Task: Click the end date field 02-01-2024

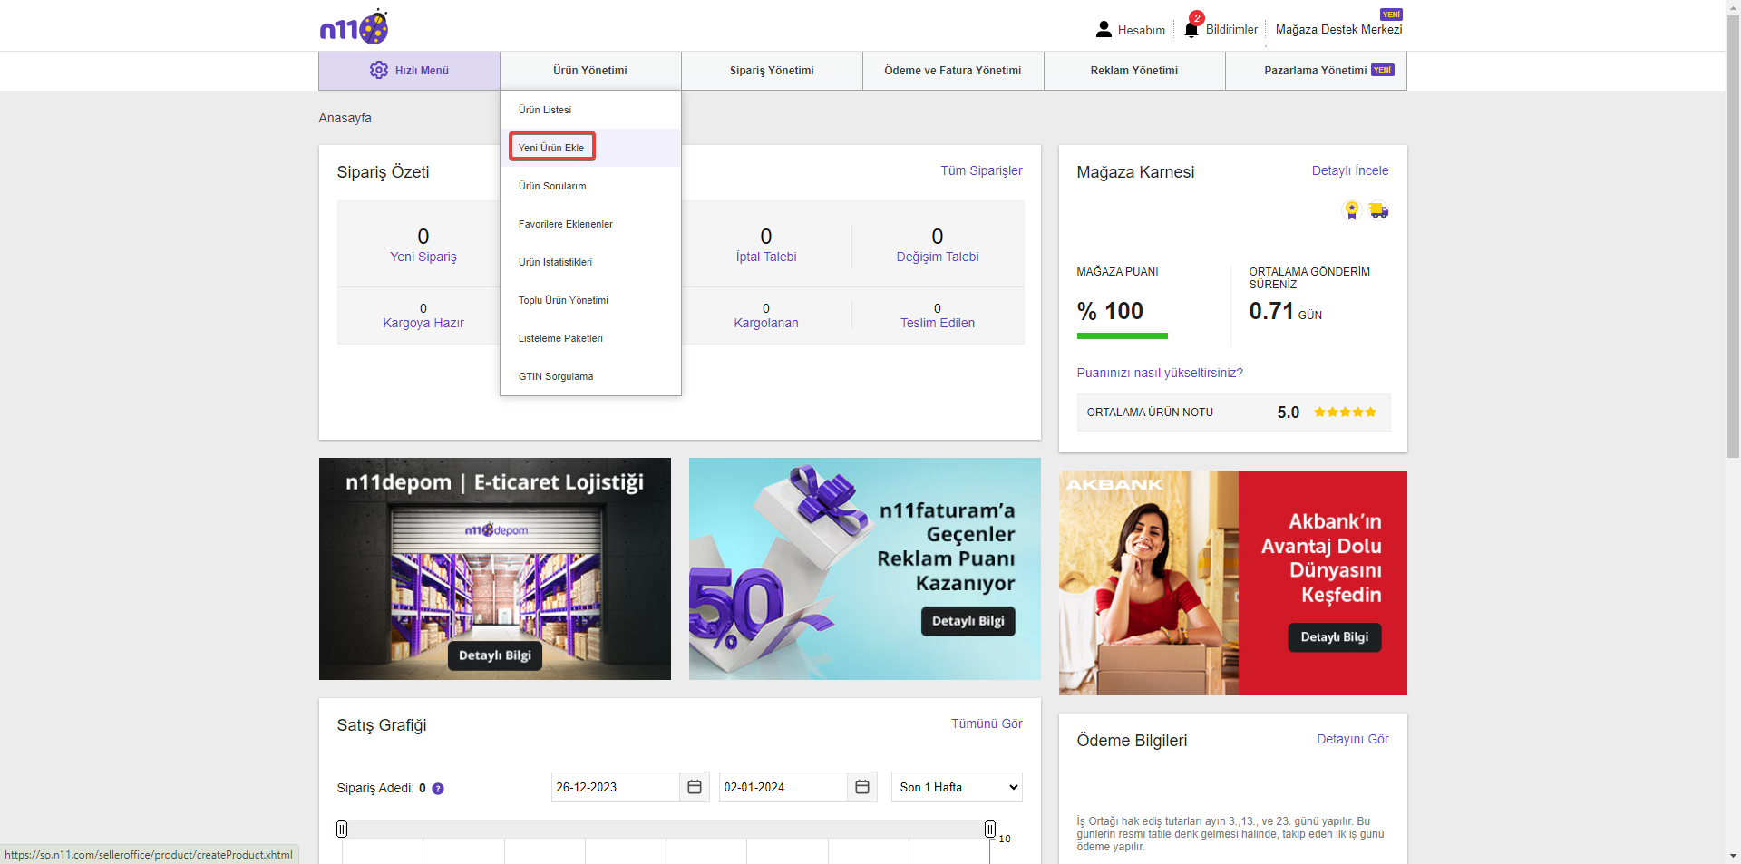Action: [783, 787]
